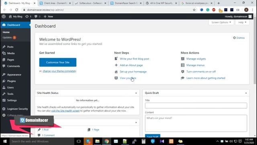Switch to the All In One WP Security tab

tap(161, 3)
